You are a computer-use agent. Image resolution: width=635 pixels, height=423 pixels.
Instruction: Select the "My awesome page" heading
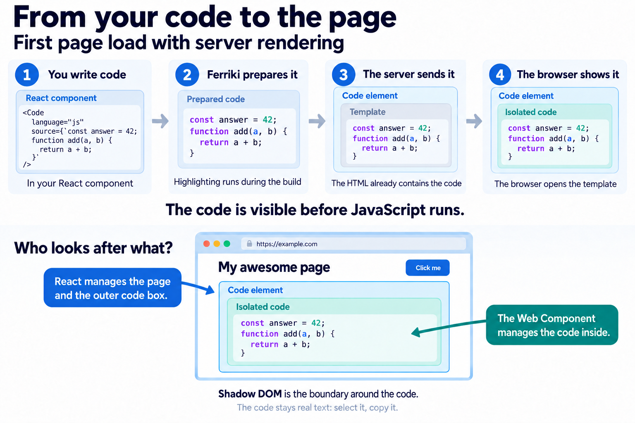click(274, 268)
